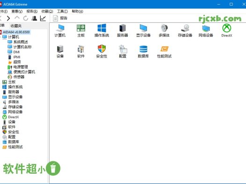Open the 工具(T) menu

click(62, 11)
